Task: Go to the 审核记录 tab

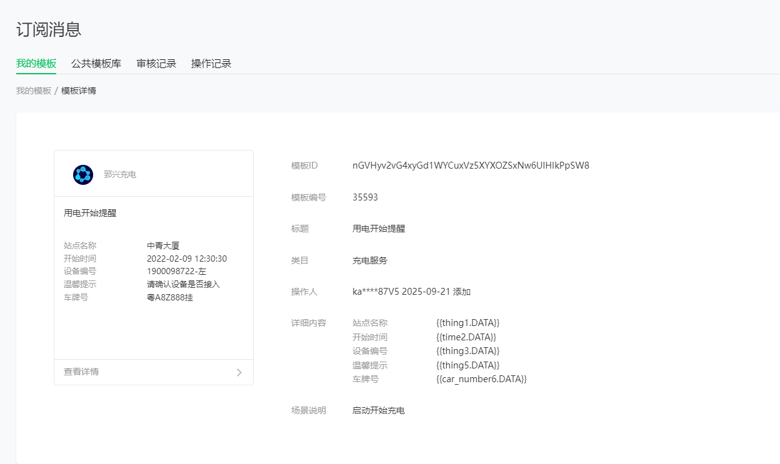Action: [156, 63]
